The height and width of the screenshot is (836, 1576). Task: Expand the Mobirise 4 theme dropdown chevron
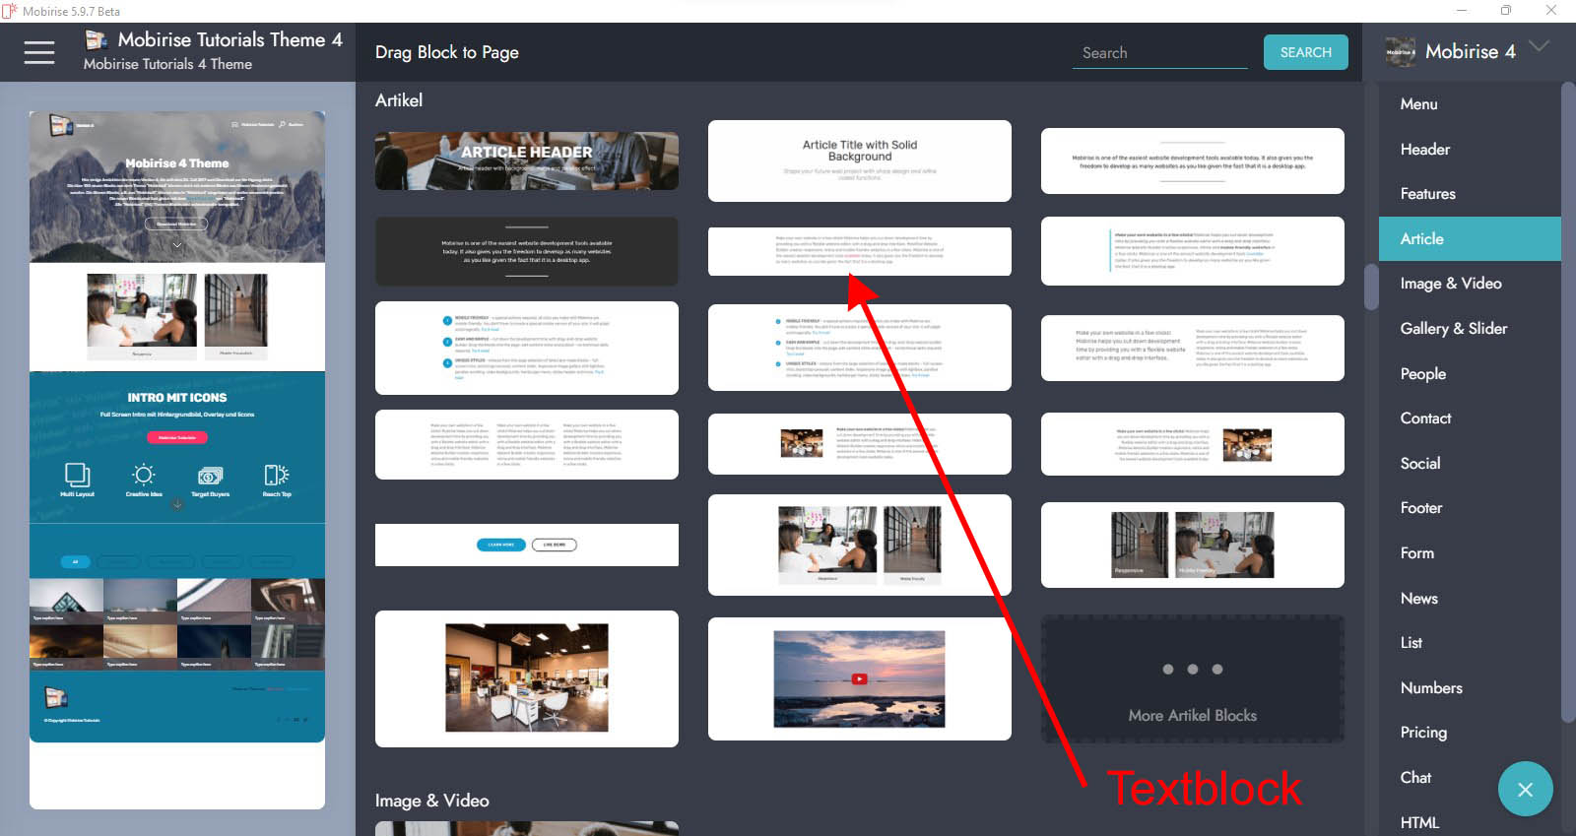click(x=1539, y=47)
